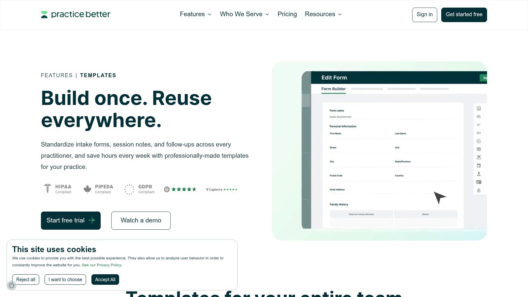Click the Practice Better logo
Viewport: 528px width, 297px height.
76,14
